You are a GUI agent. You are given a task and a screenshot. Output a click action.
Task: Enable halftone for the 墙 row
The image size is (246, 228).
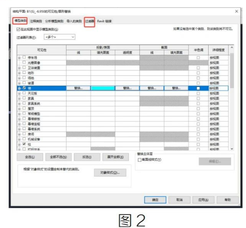point(198,88)
